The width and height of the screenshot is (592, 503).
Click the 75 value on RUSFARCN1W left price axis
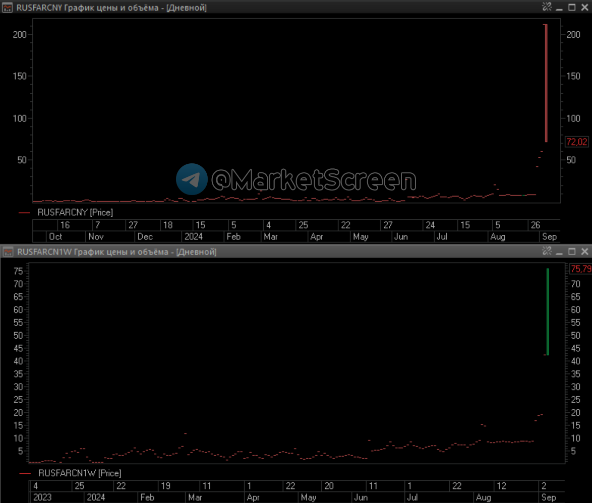(x=18, y=271)
